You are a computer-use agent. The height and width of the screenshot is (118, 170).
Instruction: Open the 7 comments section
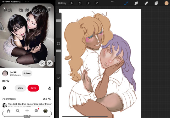(9, 99)
